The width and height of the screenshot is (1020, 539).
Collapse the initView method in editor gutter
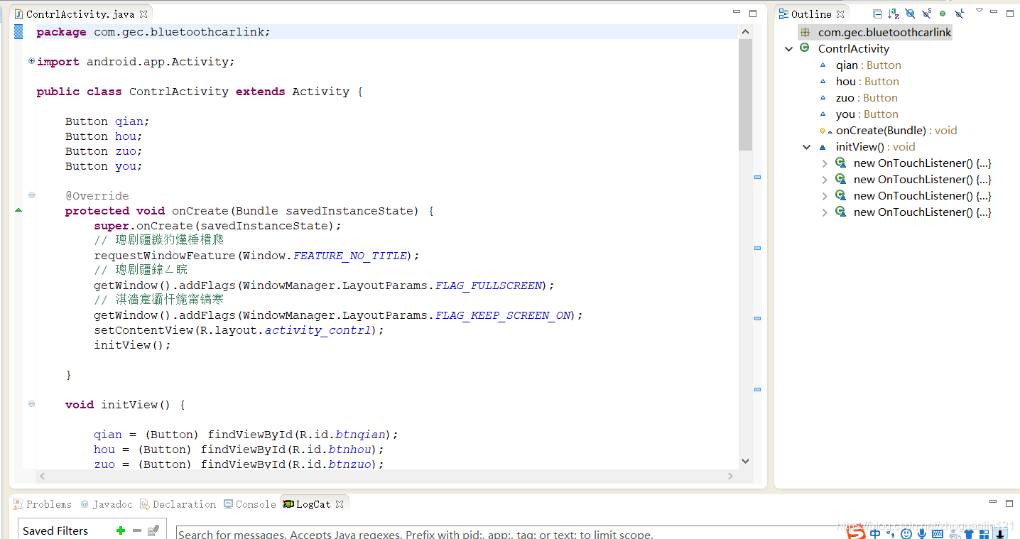coord(31,404)
